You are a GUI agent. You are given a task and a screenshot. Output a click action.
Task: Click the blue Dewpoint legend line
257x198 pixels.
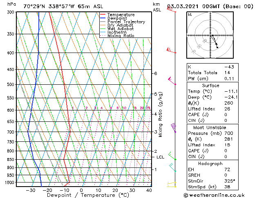(x=103, y=18)
